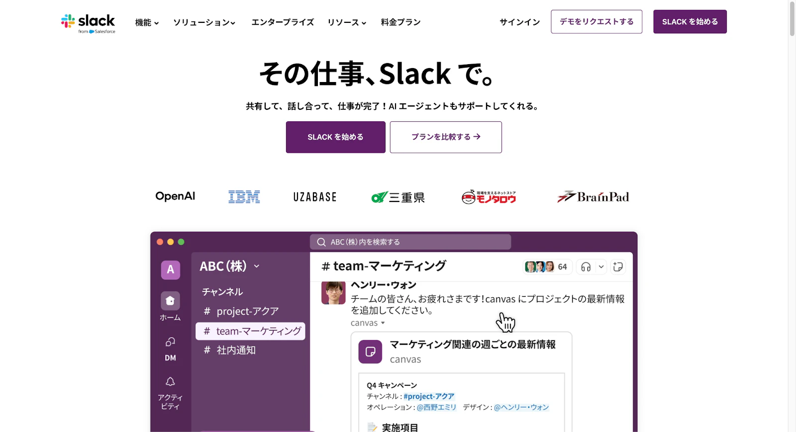Click the #project-アクア link in canvas
The width and height of the screenshot is (796, 432).
point(429,396)
